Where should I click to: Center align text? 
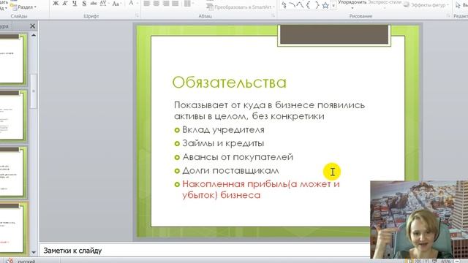click(x=156, y=4)
